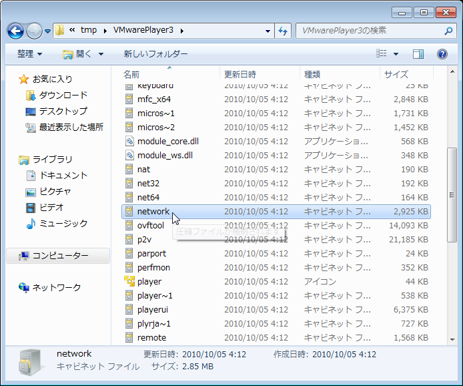Select the ovftool file icon
Image resolution: width=463 pixels, height=386 pixels.
(x=129, y=225)
